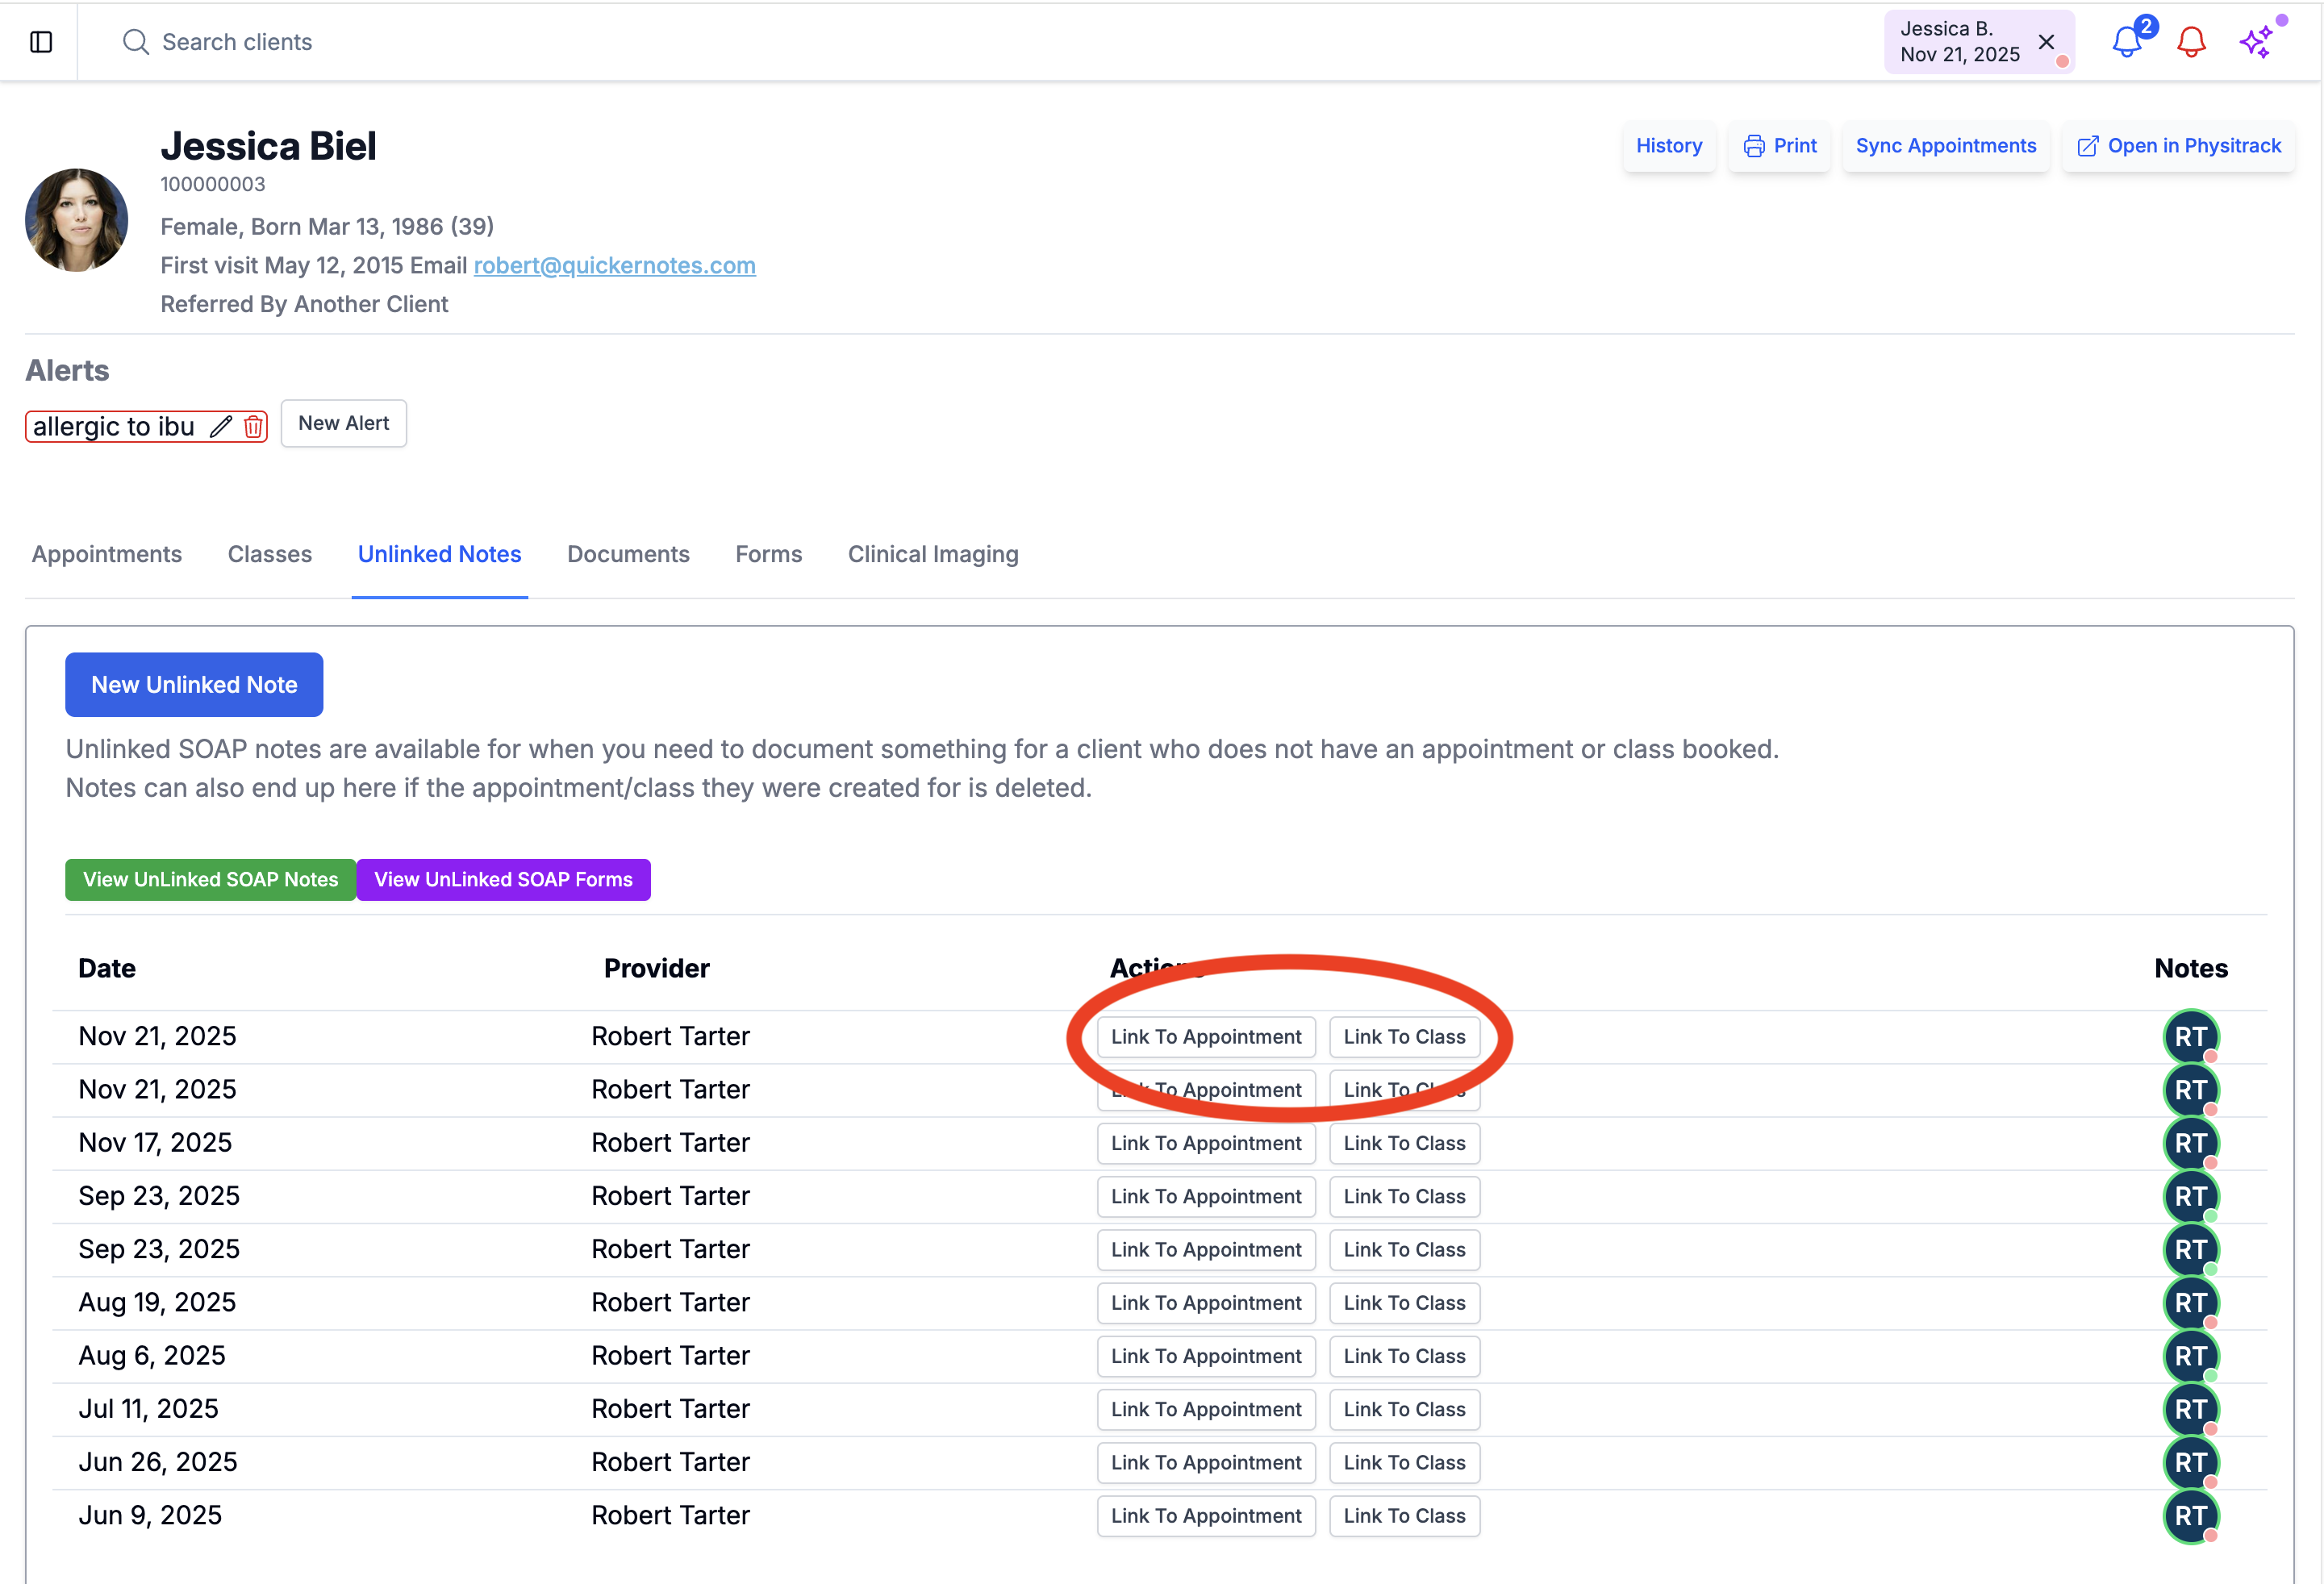Click the RT notes avatar for Jun 9, 2025

pos(2190,1516)
